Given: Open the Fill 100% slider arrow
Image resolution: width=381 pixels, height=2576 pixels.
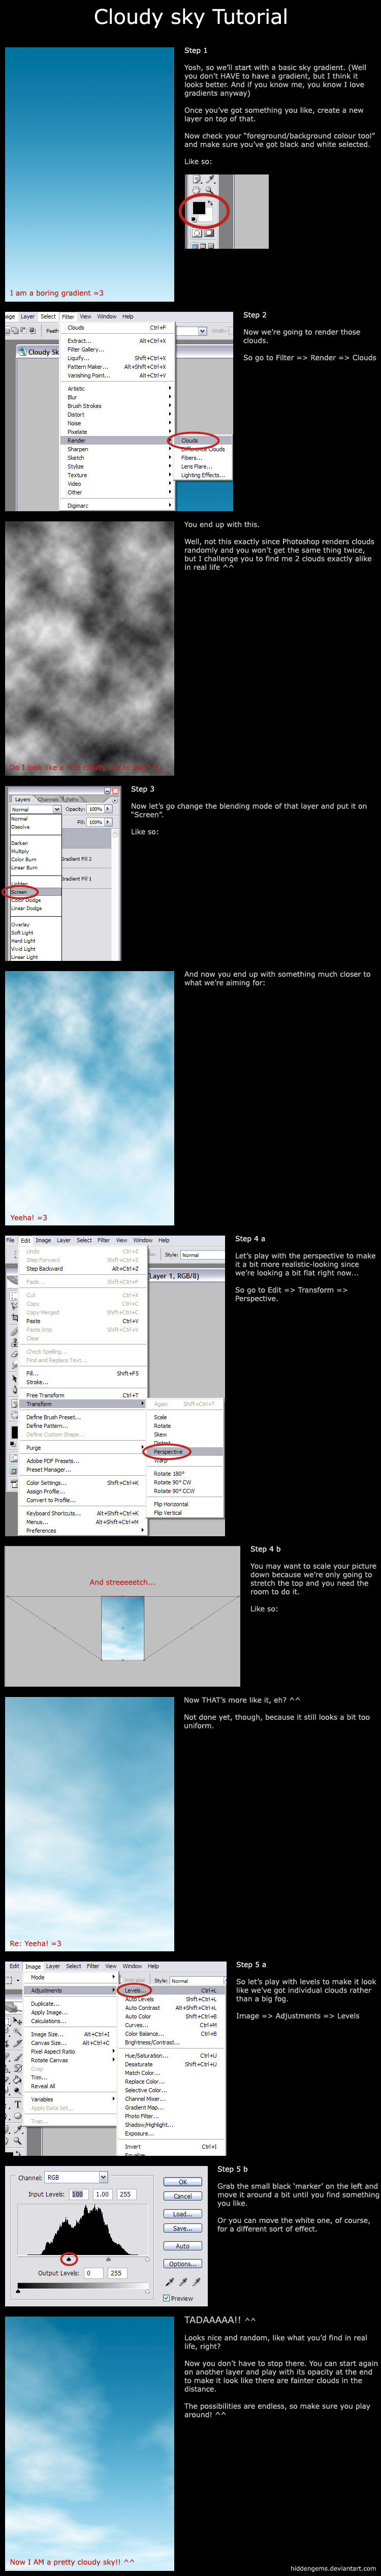Looking at the screenshot, I should tap(108, 822).
